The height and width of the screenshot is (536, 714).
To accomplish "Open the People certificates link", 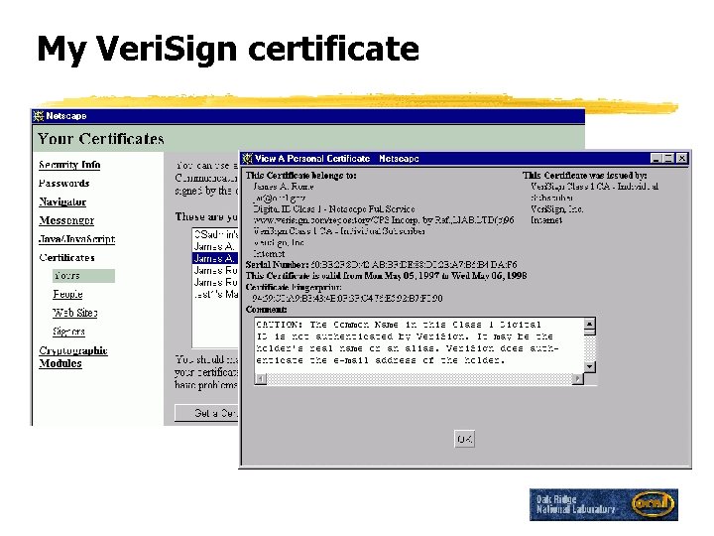I will (x=67, y=295).
